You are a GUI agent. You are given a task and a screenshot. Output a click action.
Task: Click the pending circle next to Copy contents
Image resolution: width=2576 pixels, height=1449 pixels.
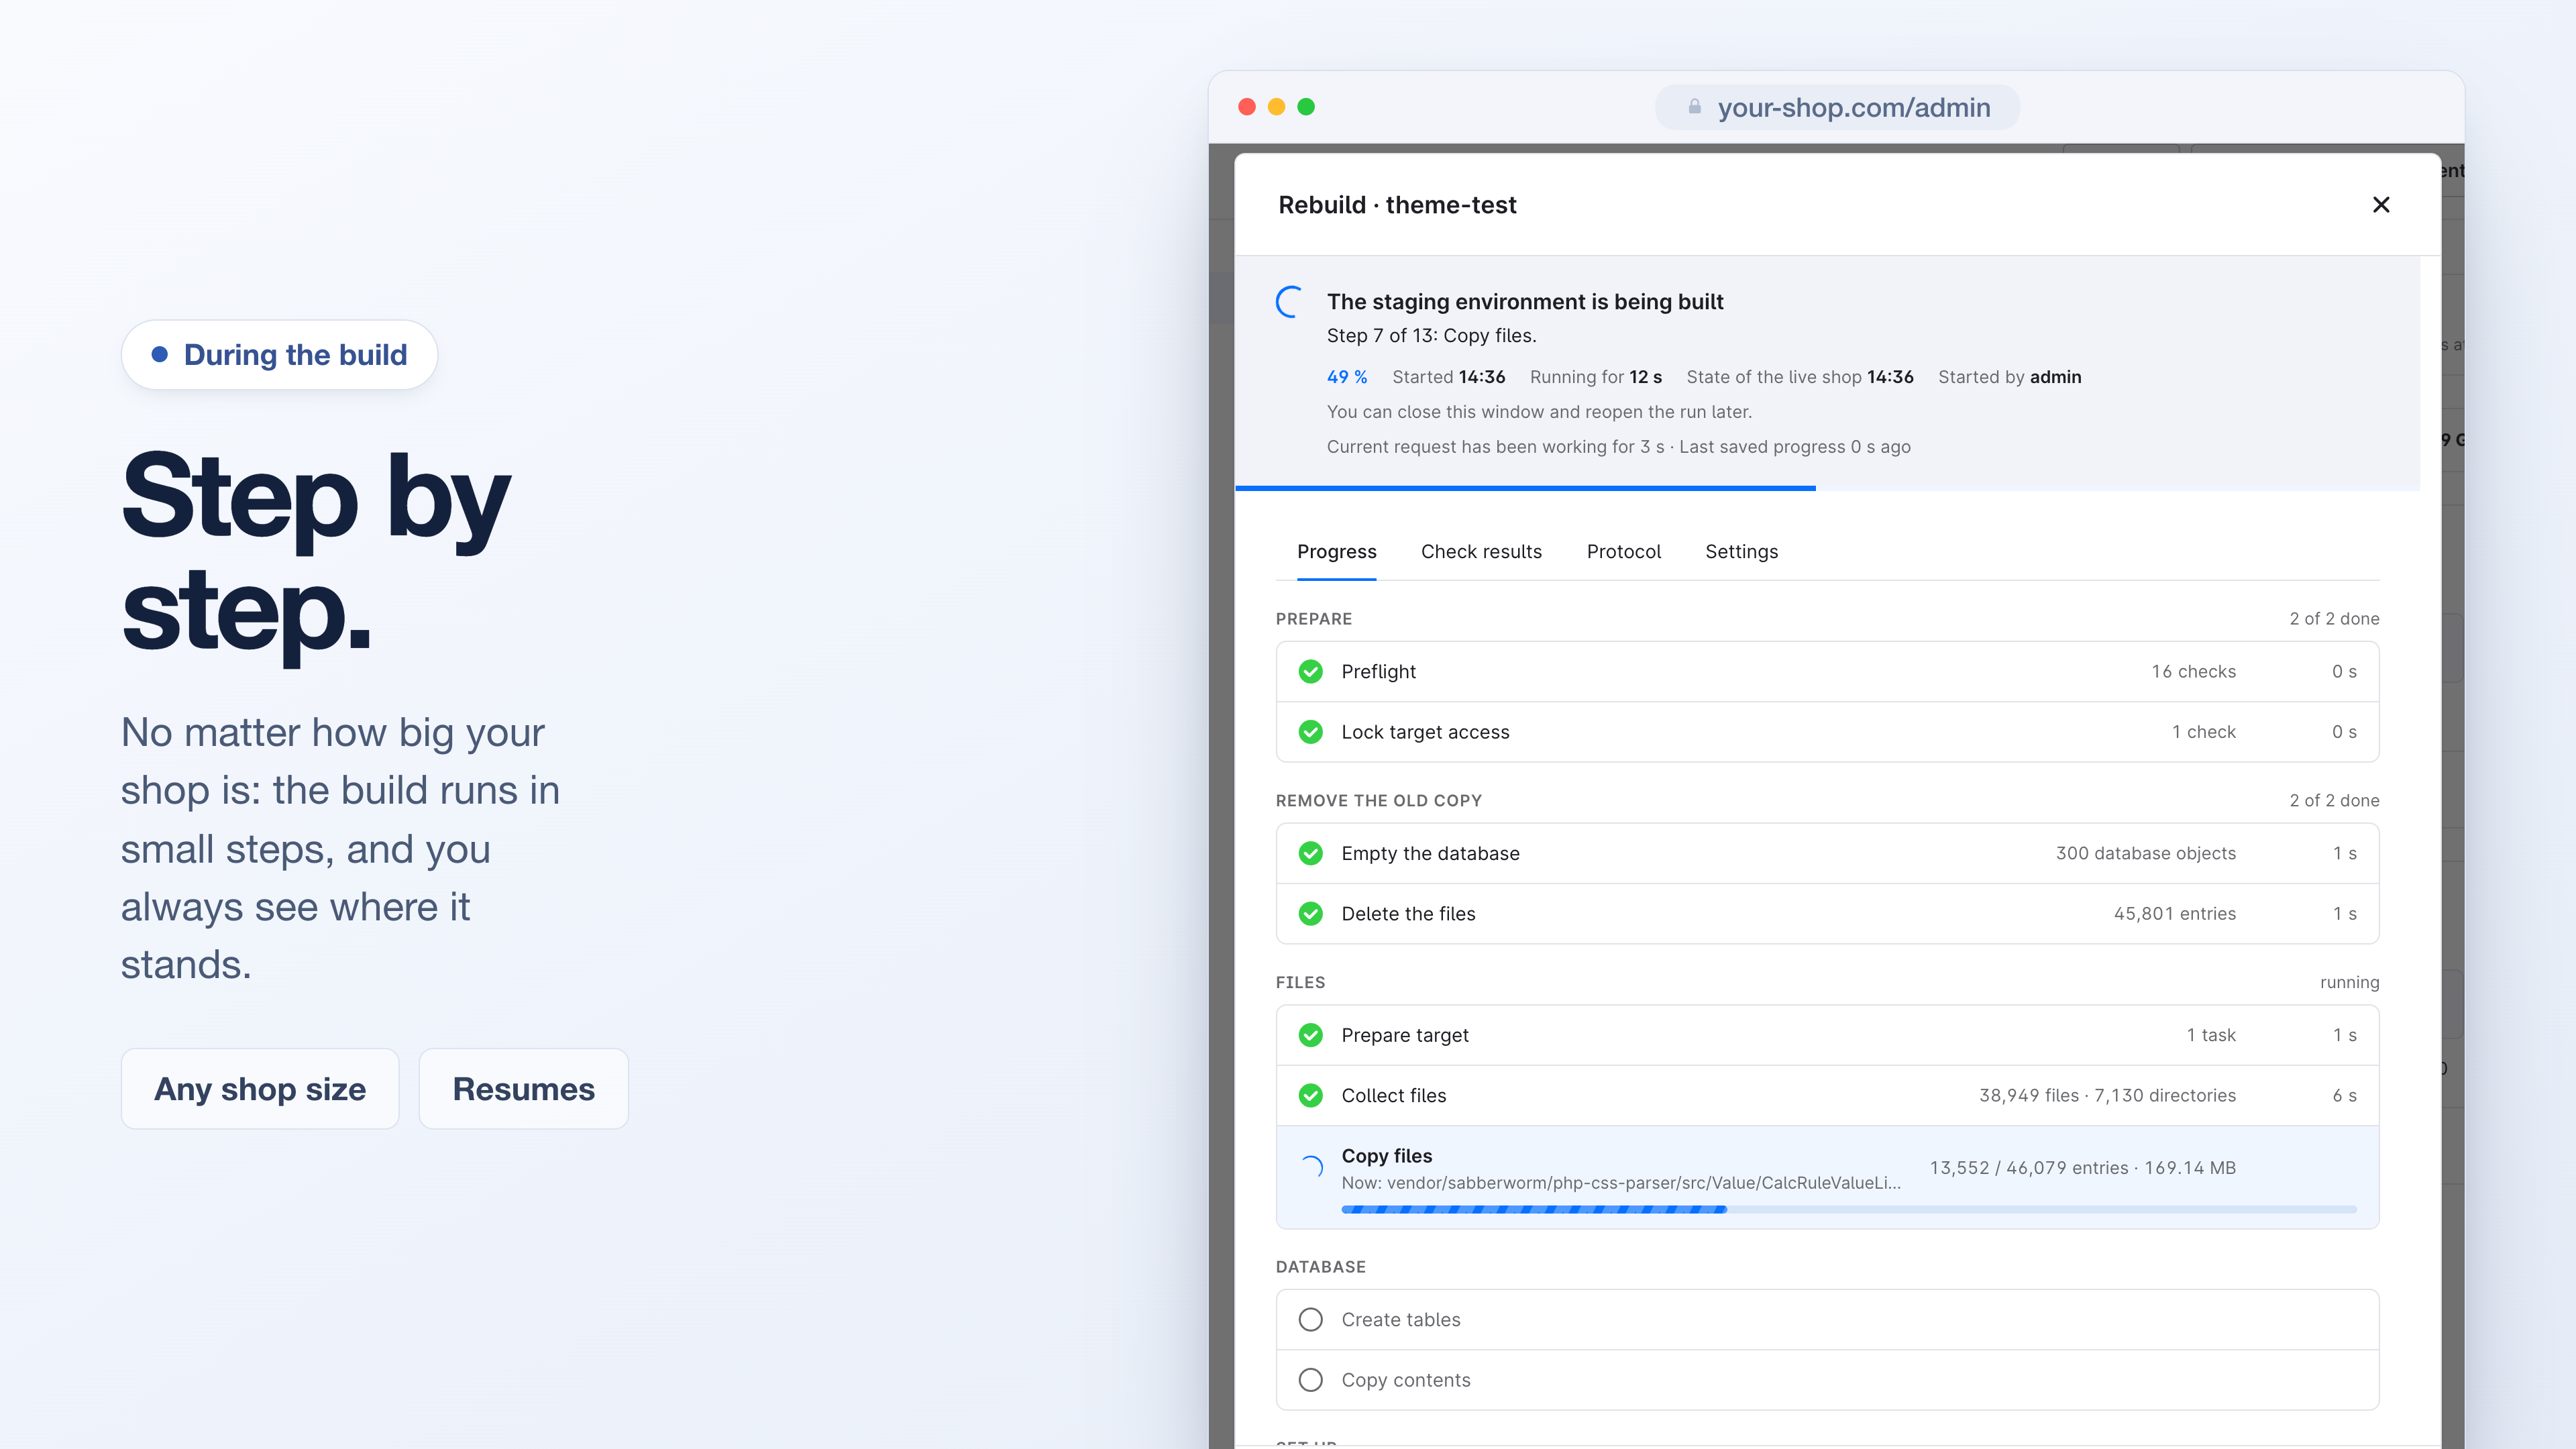1310,1380
